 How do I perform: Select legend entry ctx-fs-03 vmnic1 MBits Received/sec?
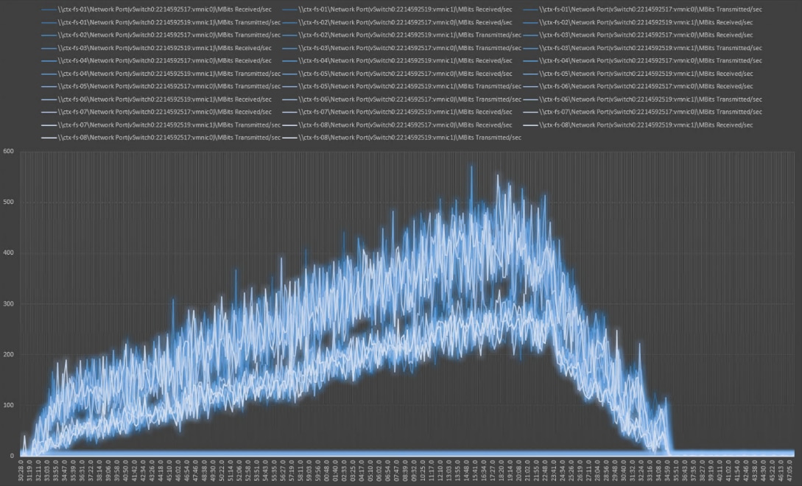[x=157, y=48]
